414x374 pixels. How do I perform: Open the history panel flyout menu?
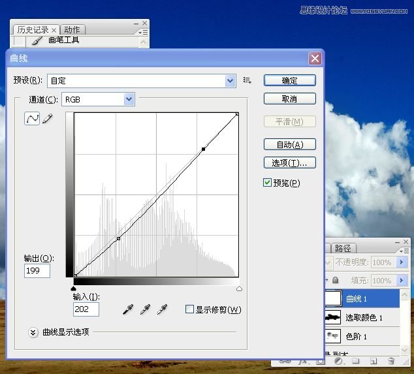pos(143,32)
